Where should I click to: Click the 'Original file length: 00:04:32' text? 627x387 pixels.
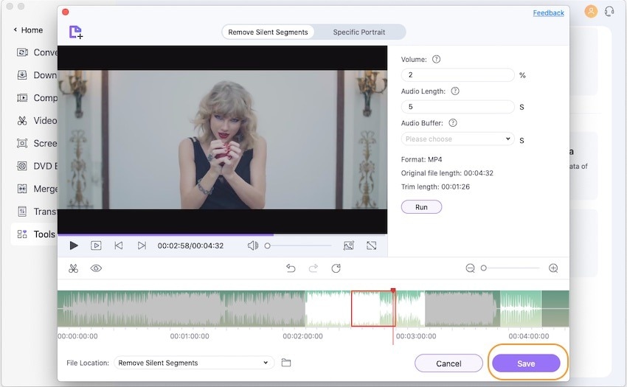pyautogui.click(x=447, y=173)
